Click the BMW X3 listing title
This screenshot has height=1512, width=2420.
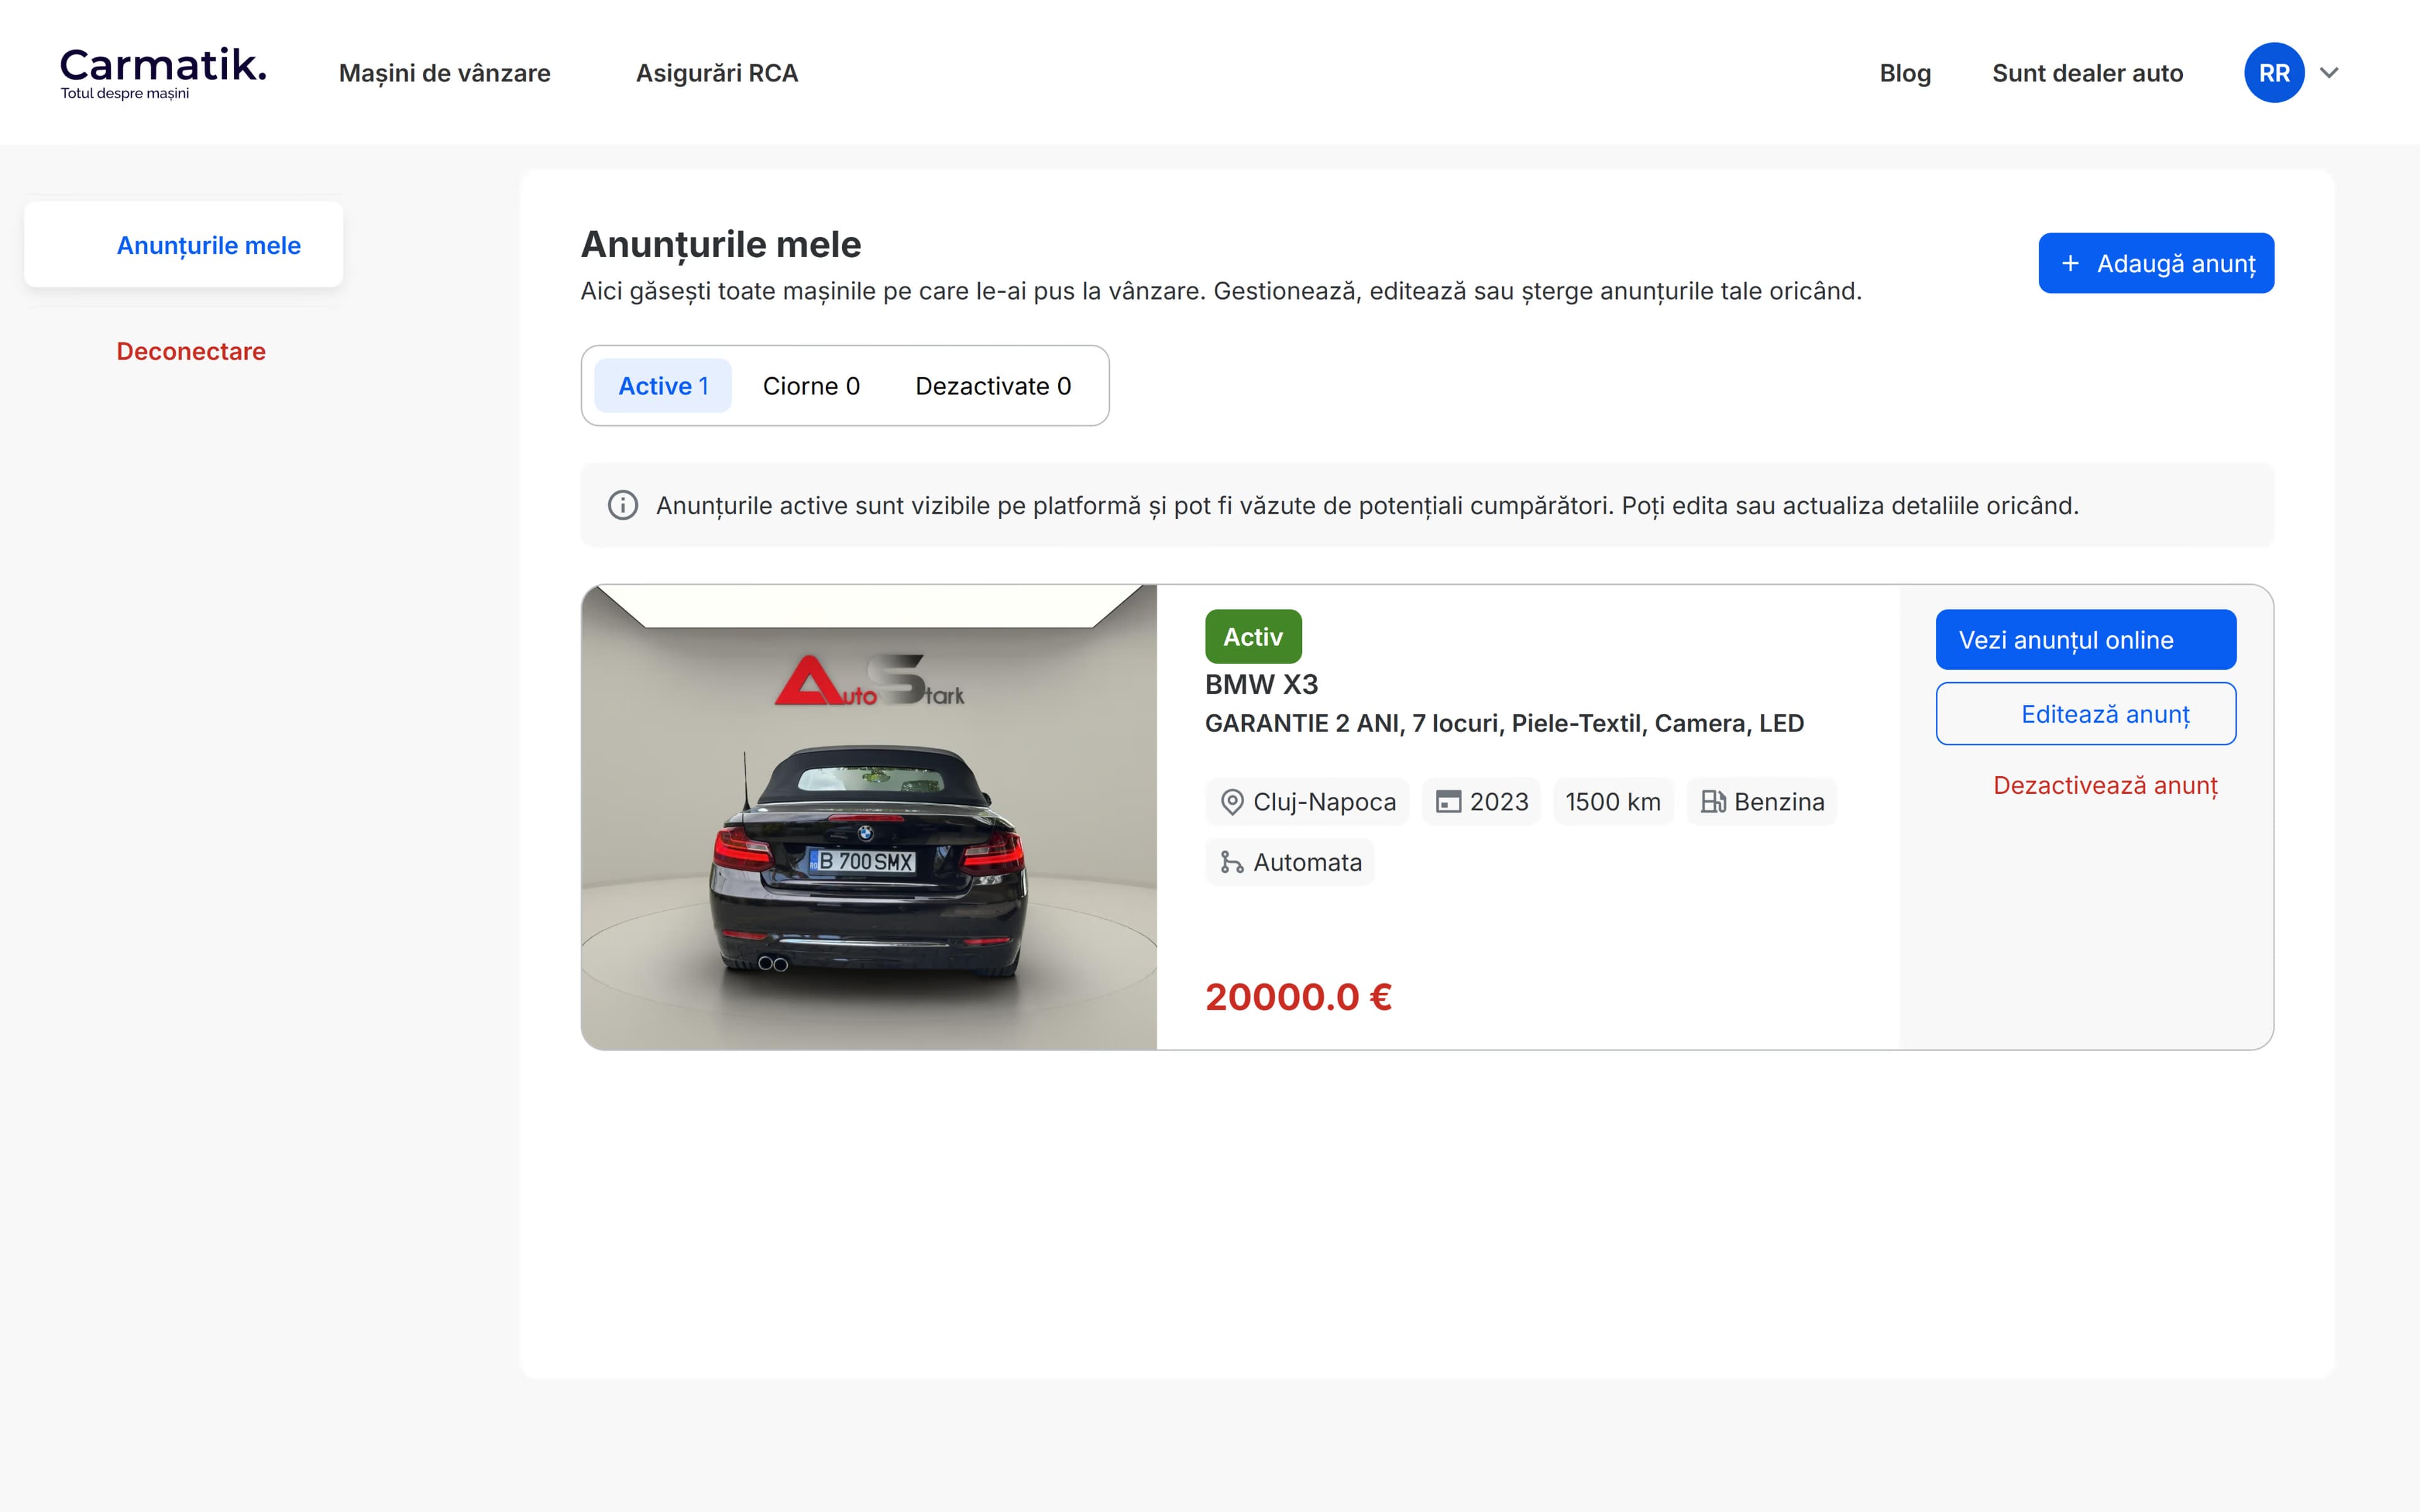pyautogui.click(x=1261, y=685)
